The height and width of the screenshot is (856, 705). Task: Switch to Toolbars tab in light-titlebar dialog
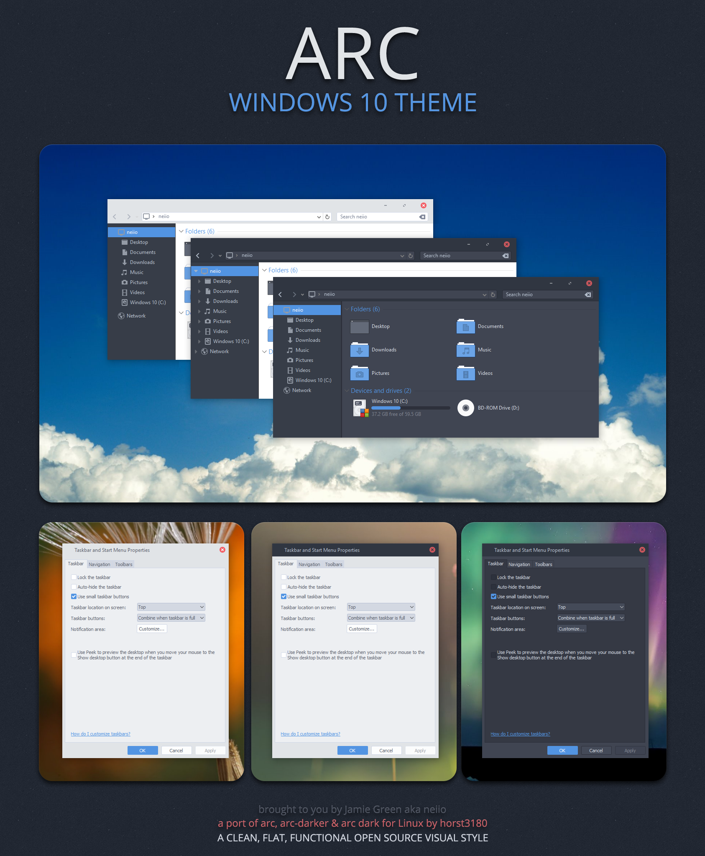click(x=124, y=564)
